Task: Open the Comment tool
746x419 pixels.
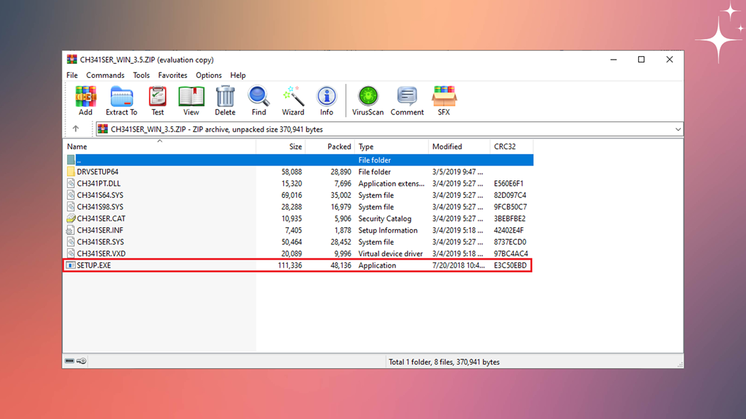Action: point(408,101)
